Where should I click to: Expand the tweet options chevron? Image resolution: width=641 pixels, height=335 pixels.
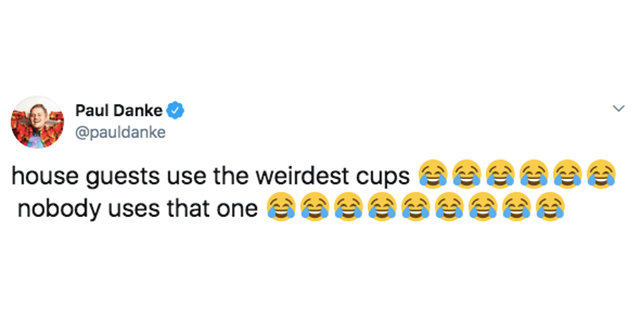(619, 109)
